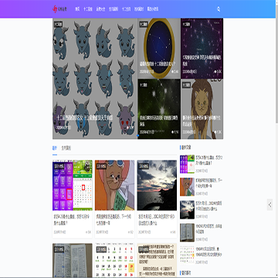Click the red site logo in header
Image resolution: width=278 pixels, height=278 pixels.
tap(59, 9)
